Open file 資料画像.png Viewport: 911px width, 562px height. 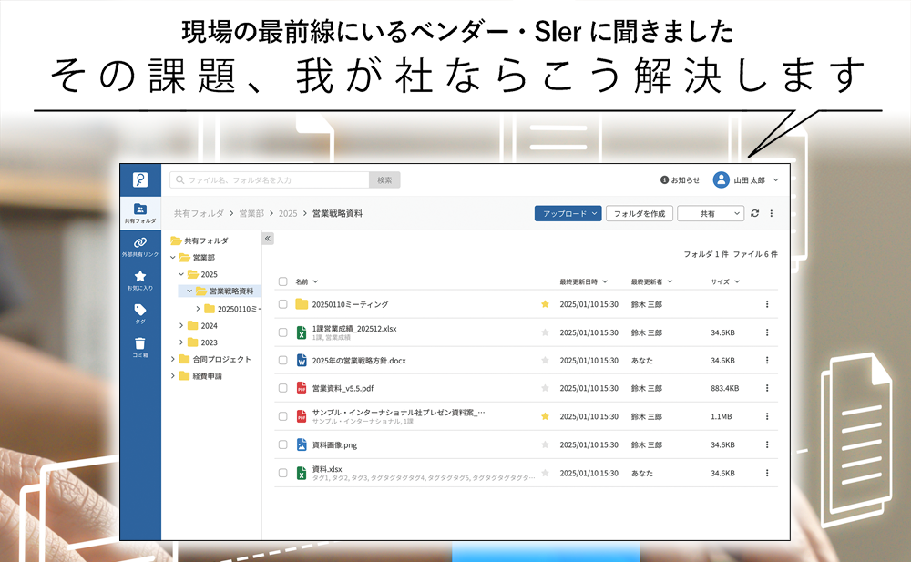334,444
